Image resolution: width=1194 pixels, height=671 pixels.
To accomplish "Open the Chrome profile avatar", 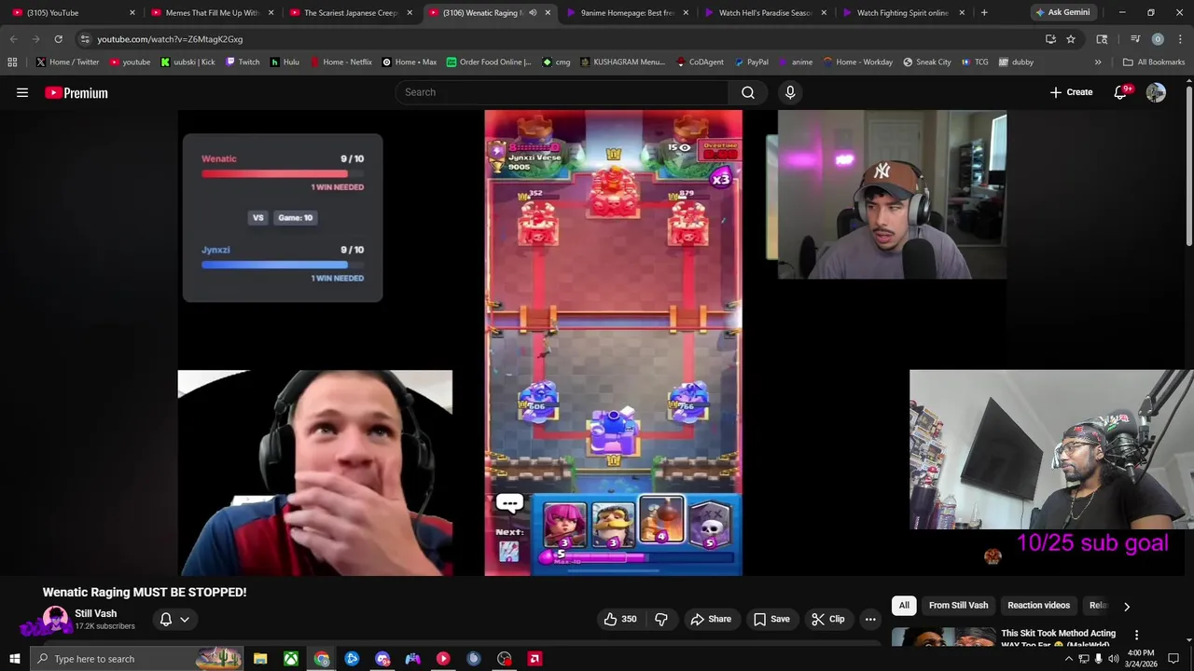I will pyautogui.click(x=1158, y=39).
